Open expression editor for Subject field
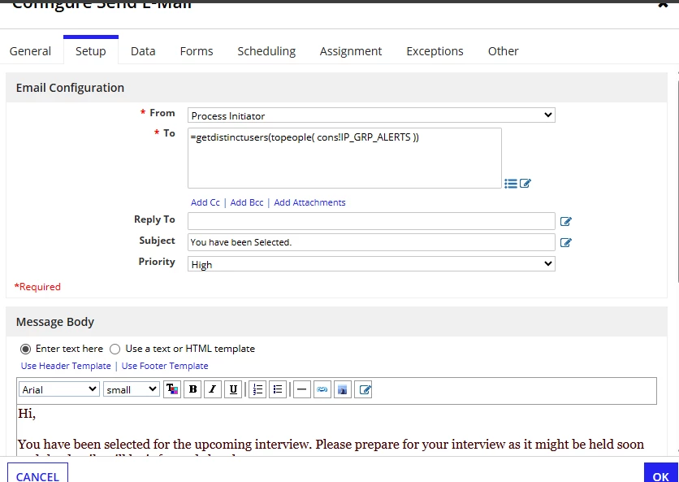Image resolution: width=679 pixels, height=482 pixels. tap(565, 242)
